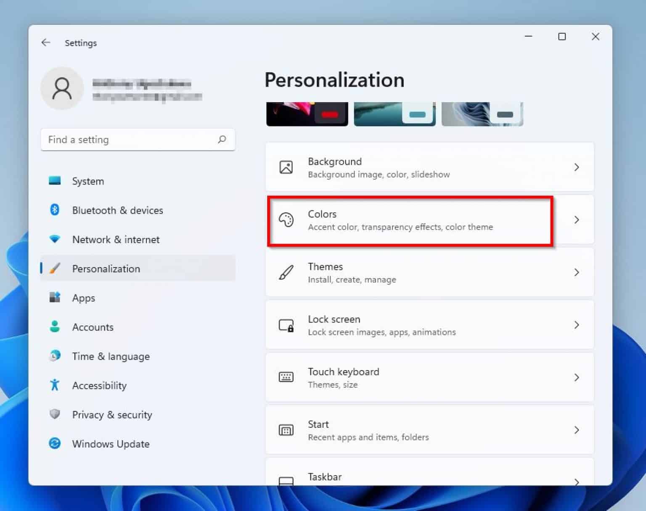Image resolution: width=646 pixels, height=511 pixels.
Task: Open the Bluetooth & devices section icon
Action: [55, 210]
